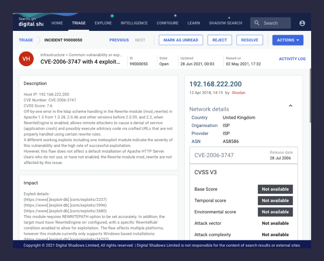Open the ACTIVITY LOG link
This screenshot has height=261, width=324.
coord(292,59)
